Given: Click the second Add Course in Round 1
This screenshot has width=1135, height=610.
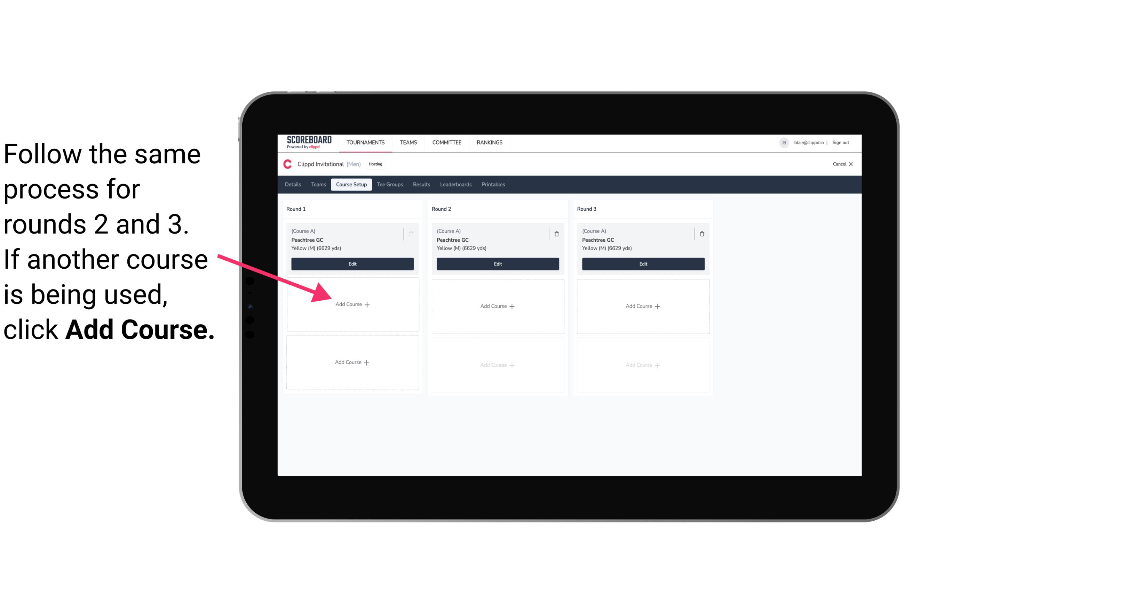Looking at the screenshot, I should coord(352,362).
